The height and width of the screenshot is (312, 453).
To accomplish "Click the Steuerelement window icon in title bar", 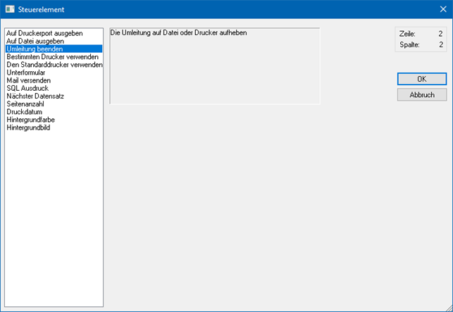I will click(10, 8).
